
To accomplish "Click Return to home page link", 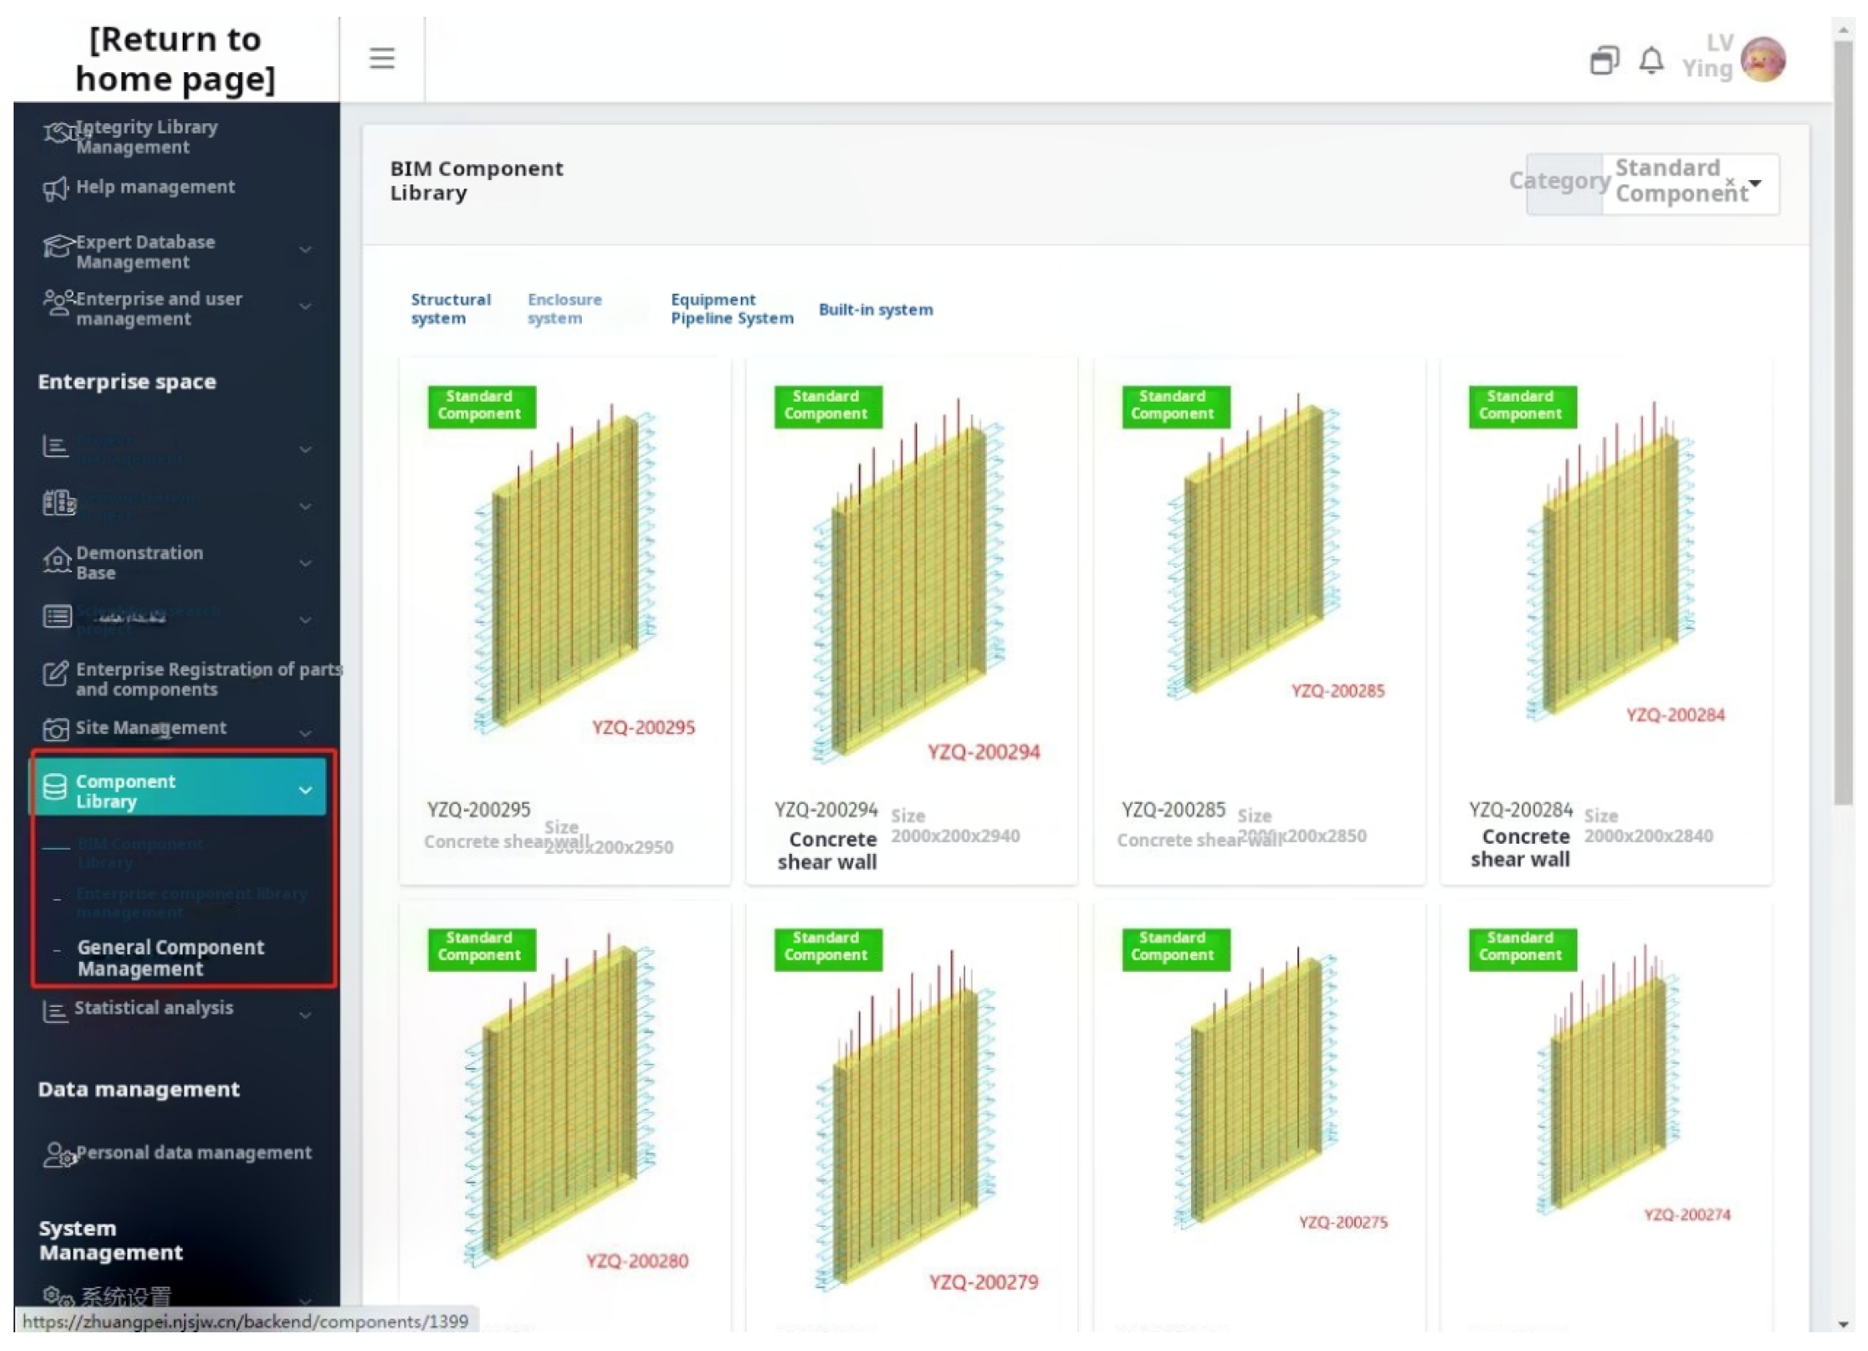I will [x=175, y=59].
